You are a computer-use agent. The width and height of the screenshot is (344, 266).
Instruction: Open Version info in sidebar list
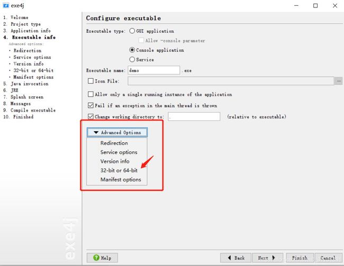(x=29, y=63)
